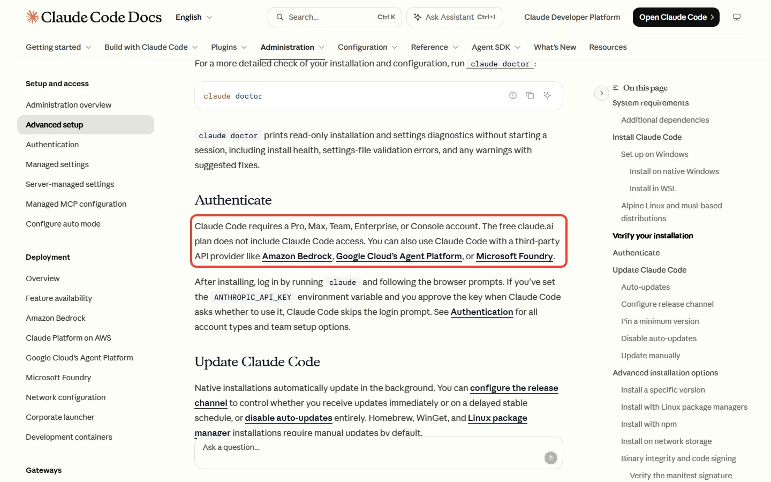Go to What's New in the top nav

555,47
